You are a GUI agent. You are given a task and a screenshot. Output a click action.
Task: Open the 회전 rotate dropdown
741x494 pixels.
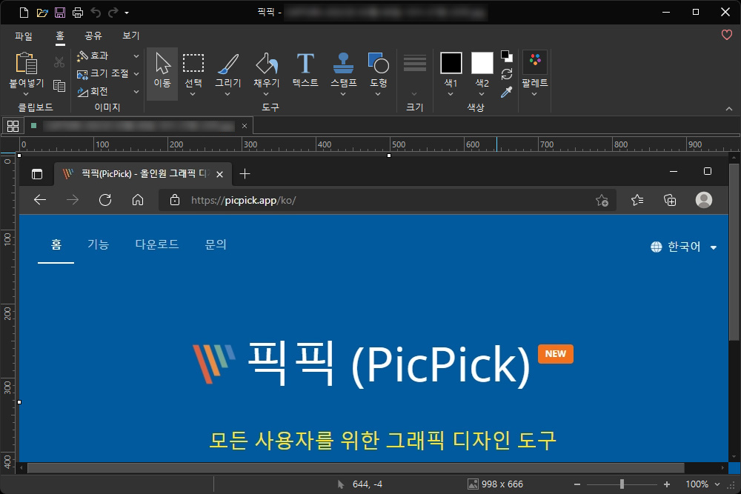point(108,92)
